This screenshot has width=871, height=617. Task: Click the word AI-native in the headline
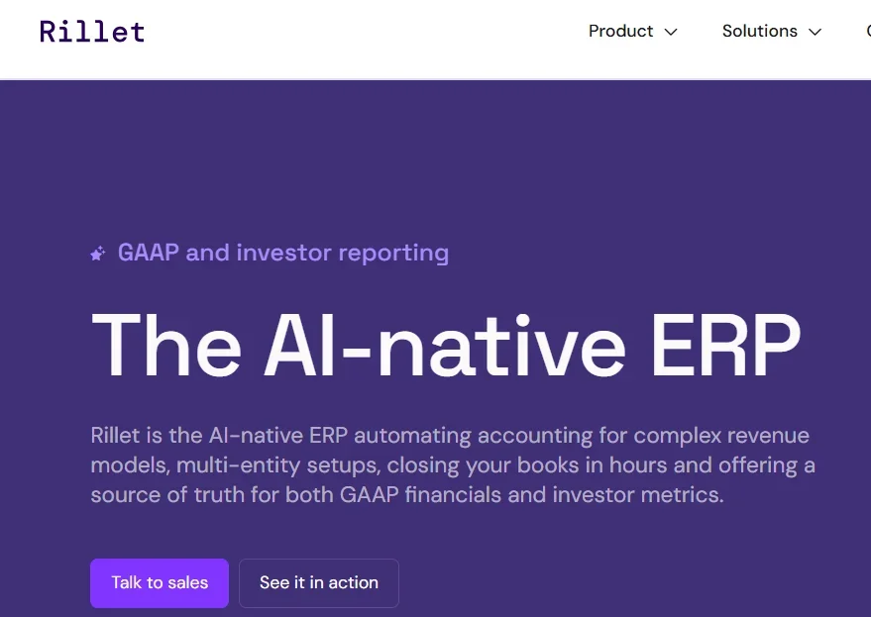[x=445, y=345]
